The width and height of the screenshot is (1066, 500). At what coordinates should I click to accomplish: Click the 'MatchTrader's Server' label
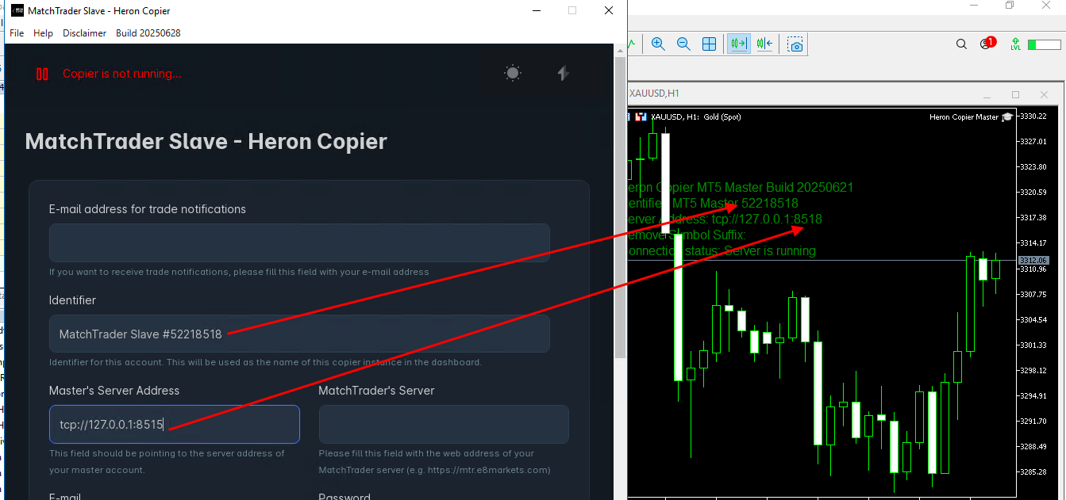(376, 391)
